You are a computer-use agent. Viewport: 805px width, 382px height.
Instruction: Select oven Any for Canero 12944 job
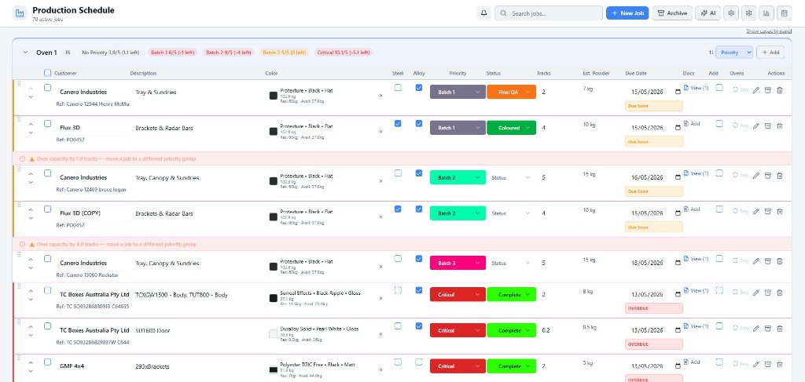(741, 89)
